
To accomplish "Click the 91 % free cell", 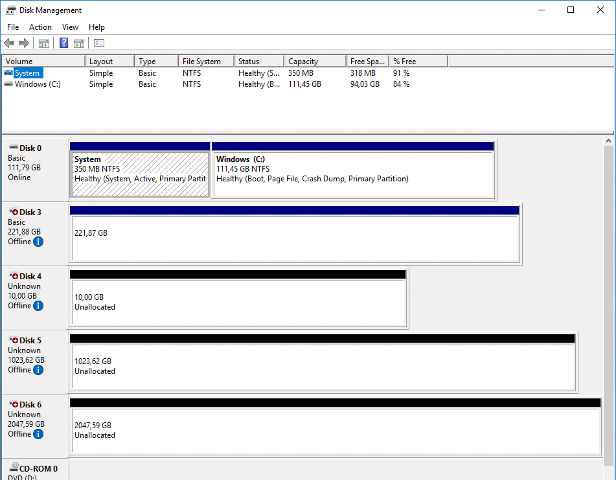I will 401,73.
